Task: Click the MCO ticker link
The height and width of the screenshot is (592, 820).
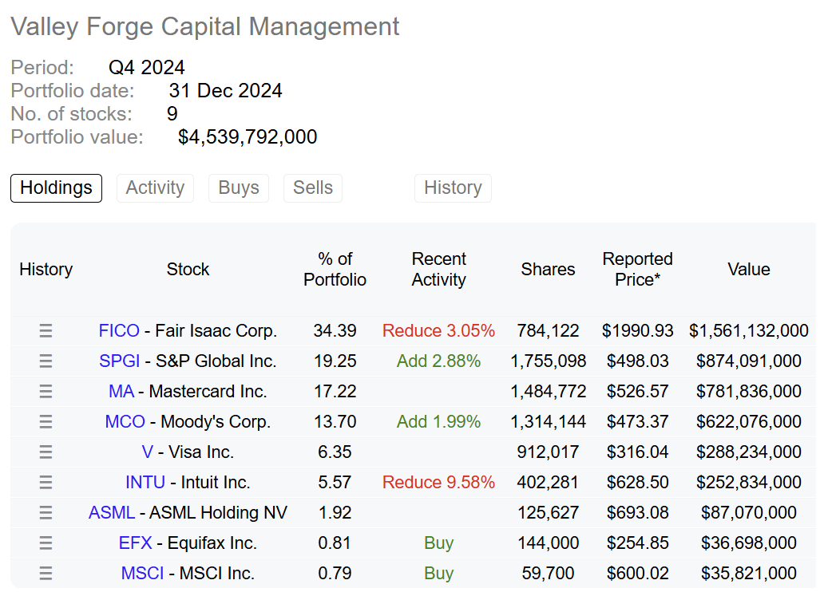Action: pos(125,421)
